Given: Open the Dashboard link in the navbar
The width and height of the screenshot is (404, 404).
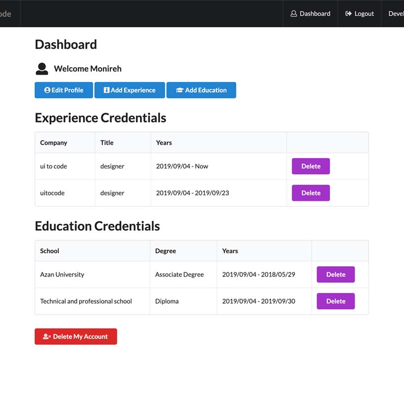Looking at the screenshot, I should (x=315, y=14).
